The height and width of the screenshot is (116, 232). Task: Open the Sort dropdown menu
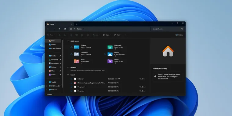pyautogui.click(x=96, y=35)
